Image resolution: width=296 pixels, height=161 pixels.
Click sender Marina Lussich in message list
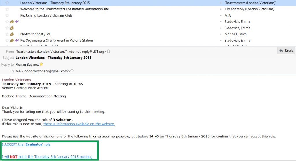(x=236, y=34)
